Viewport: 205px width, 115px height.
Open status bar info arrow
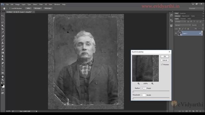(x=37, y=111)
